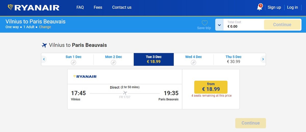Click the no-flight icon under Mon 2 Dec

(x=113, y=62)
